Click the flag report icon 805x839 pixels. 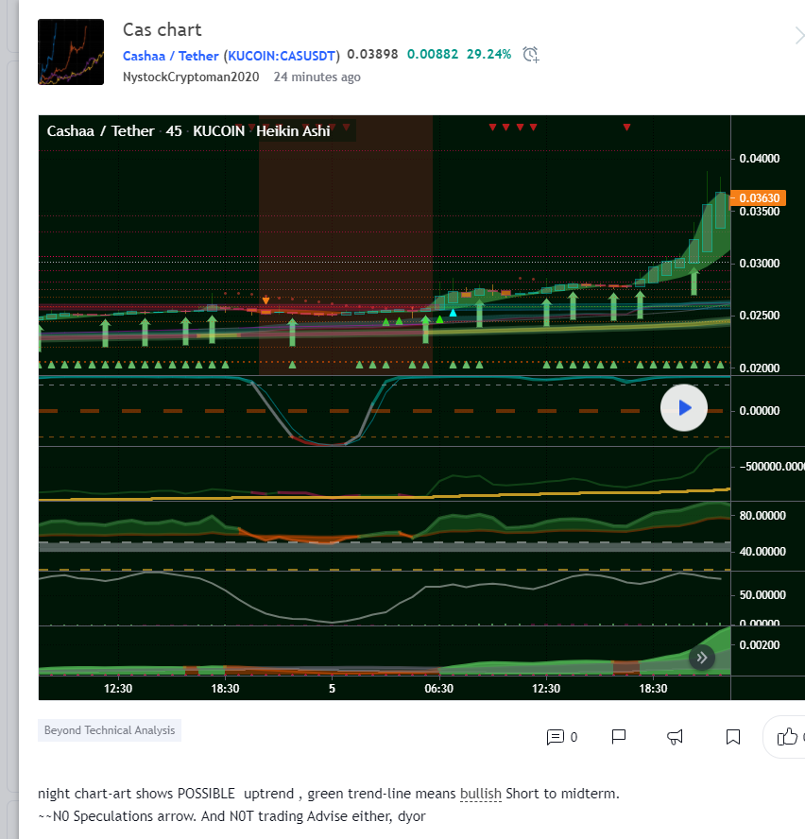click(619, 737)
